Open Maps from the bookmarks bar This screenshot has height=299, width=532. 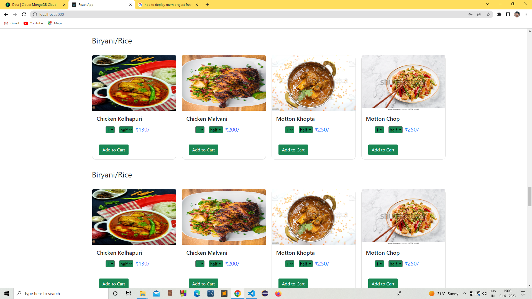[x=55, y=23]
